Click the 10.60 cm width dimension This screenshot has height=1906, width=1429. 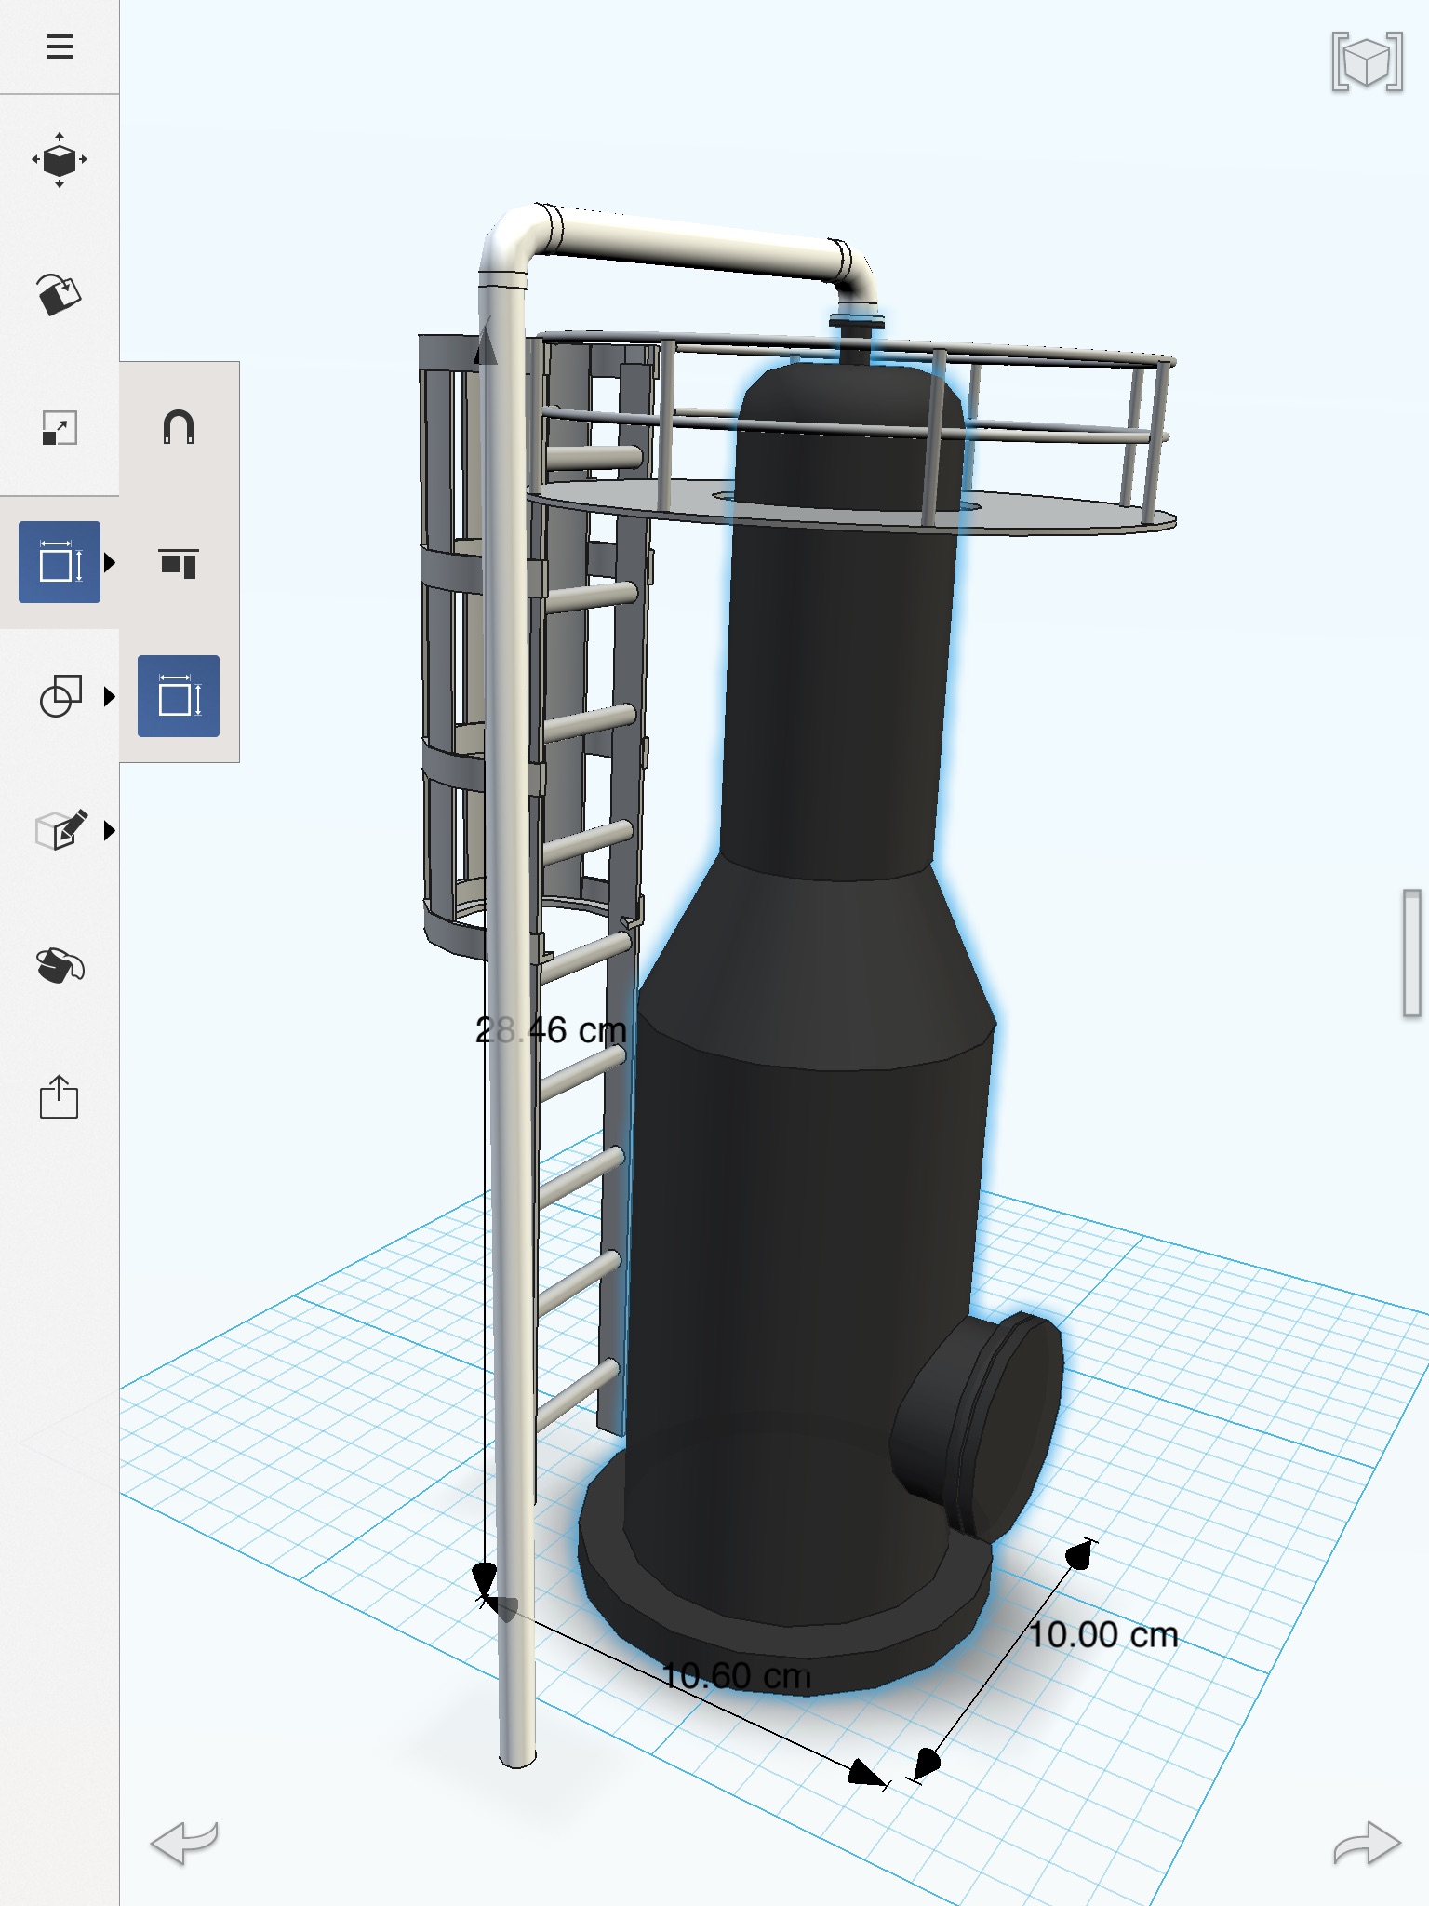[x=736, y=1675]
